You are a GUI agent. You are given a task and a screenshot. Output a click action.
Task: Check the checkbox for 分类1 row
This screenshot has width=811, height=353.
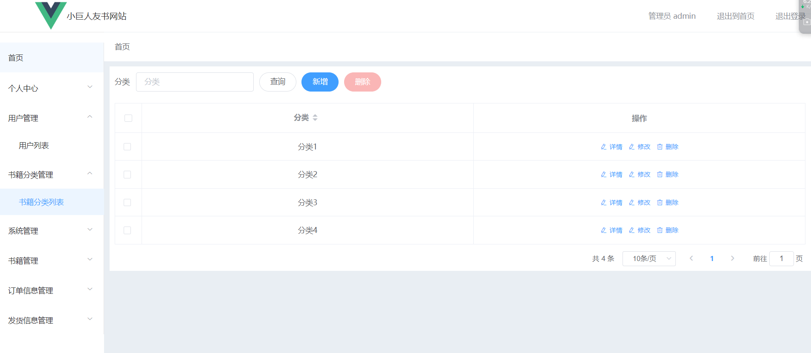127,146
